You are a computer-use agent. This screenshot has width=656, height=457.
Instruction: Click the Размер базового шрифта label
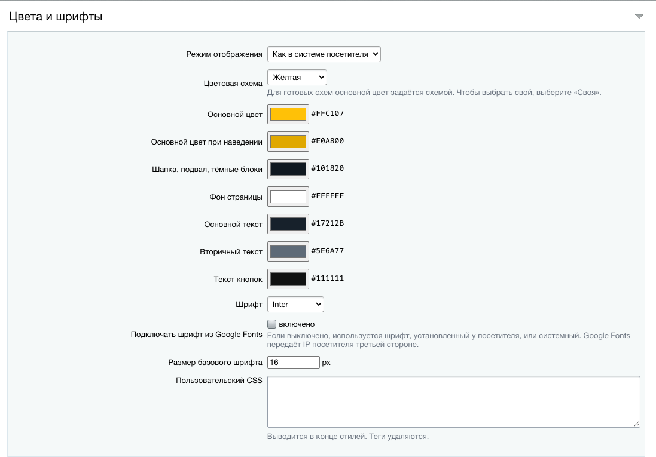pos(215,362)
